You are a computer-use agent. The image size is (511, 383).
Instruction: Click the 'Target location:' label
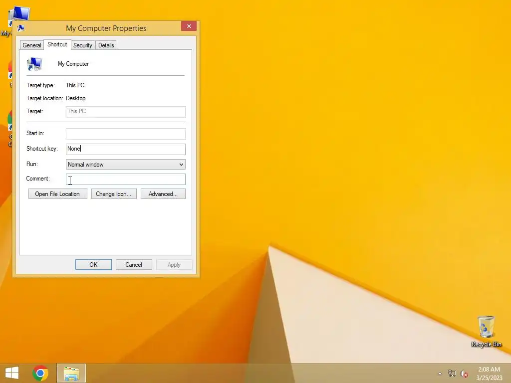(x=44, y=98)
